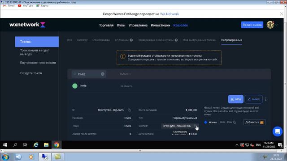Click the Вывод withdraw button
This screenshot has width=287, height=161.
point(253,99)
